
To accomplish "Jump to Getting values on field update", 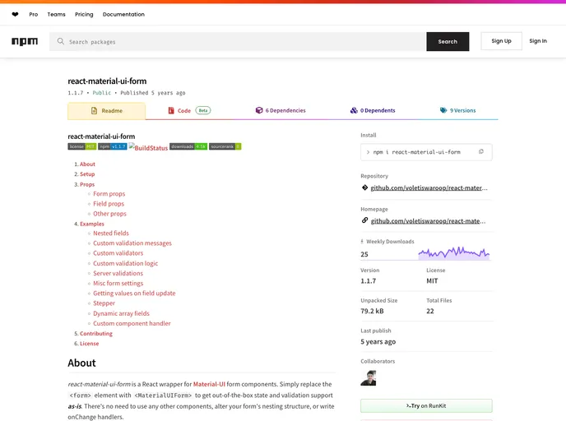I will pos(134,294).
